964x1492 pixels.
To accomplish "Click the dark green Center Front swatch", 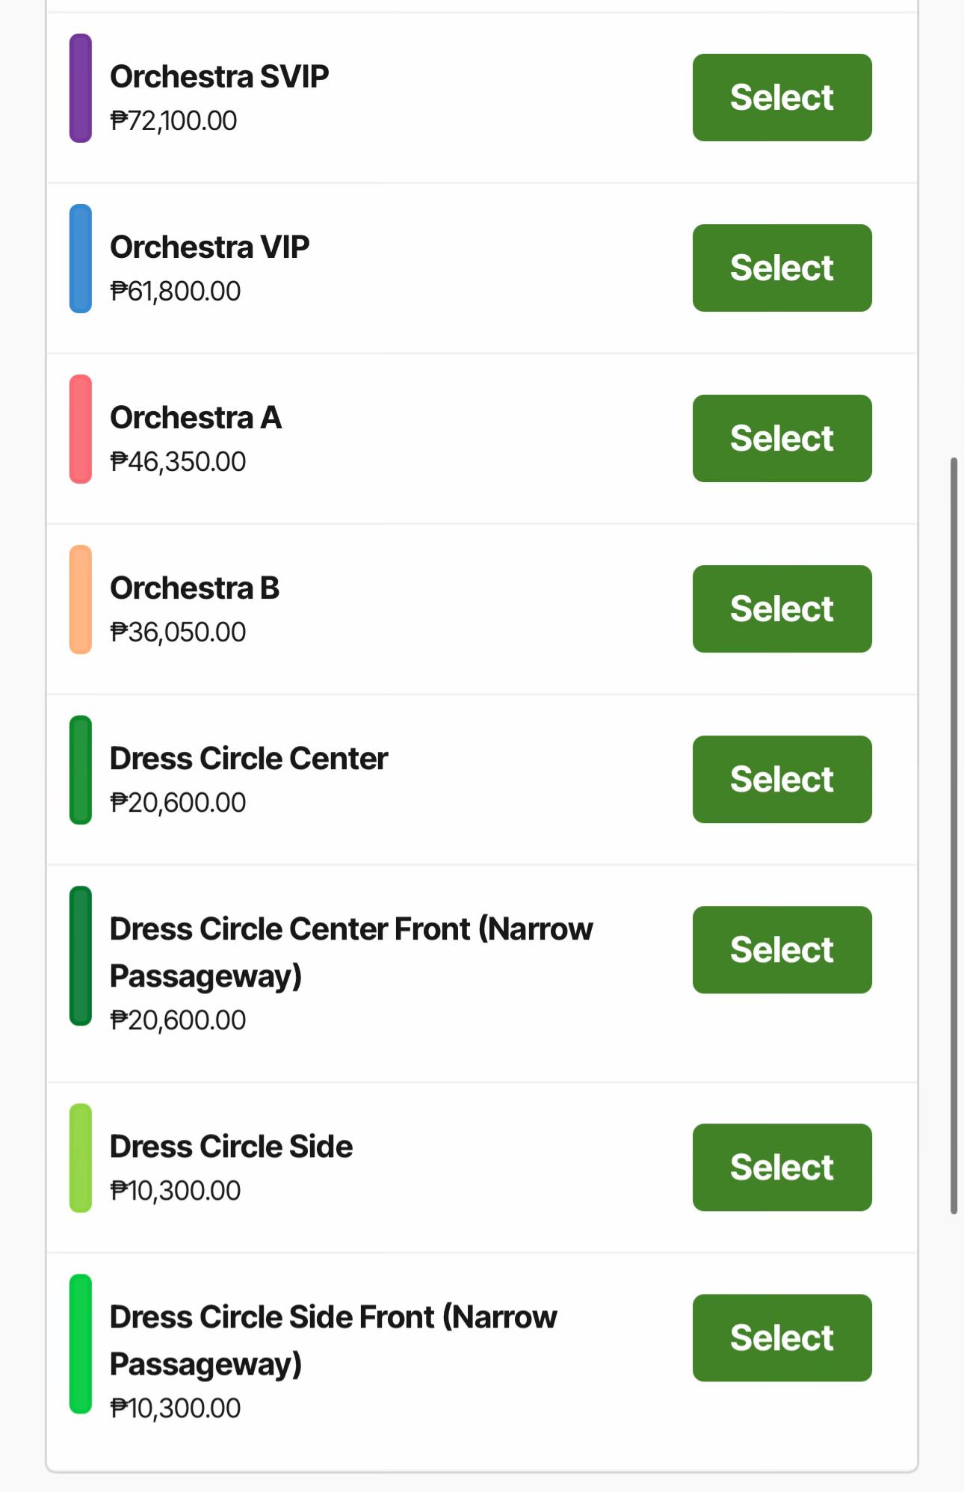I will (81, 956).
